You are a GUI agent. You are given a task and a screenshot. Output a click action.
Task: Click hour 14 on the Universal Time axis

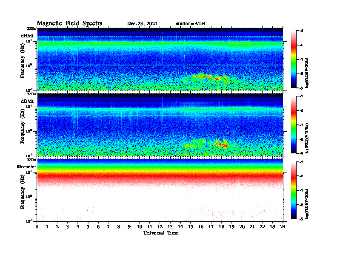click(x=180, y=226)
